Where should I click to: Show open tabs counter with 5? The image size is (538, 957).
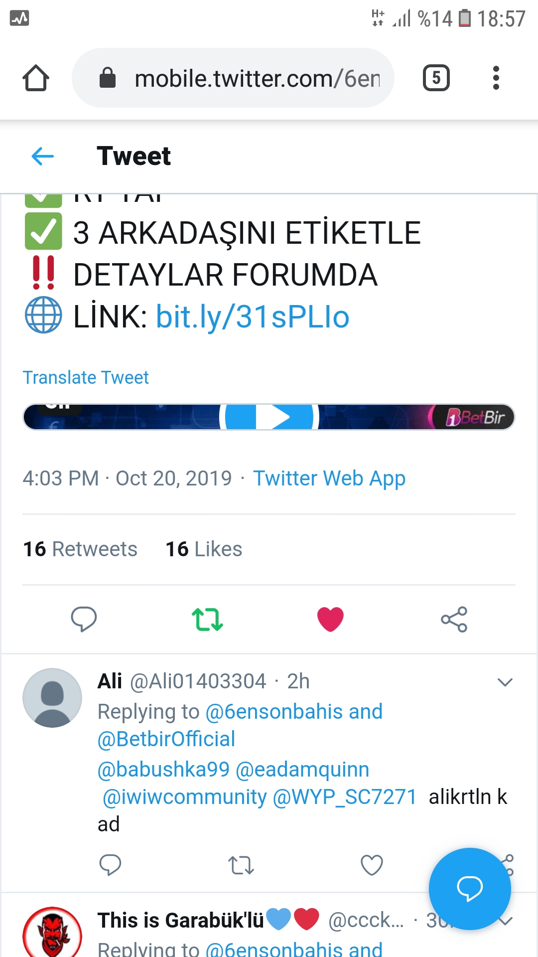tap(436, 78)
